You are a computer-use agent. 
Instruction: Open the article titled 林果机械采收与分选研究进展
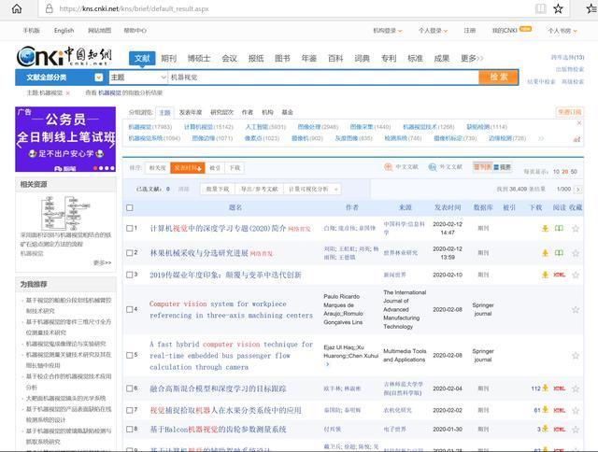(199, 252)
